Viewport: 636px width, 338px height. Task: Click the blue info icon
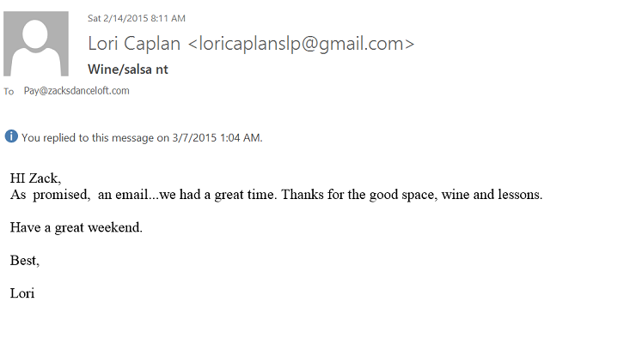(x=11, y=136)
